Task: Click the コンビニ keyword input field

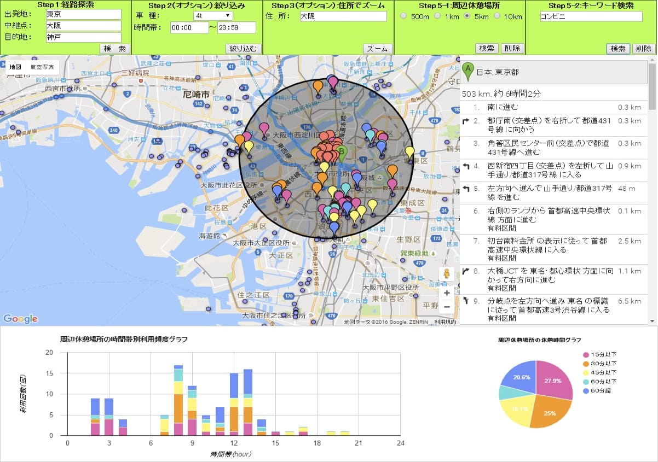Action: pyautogui.click(x=590, y=16)
